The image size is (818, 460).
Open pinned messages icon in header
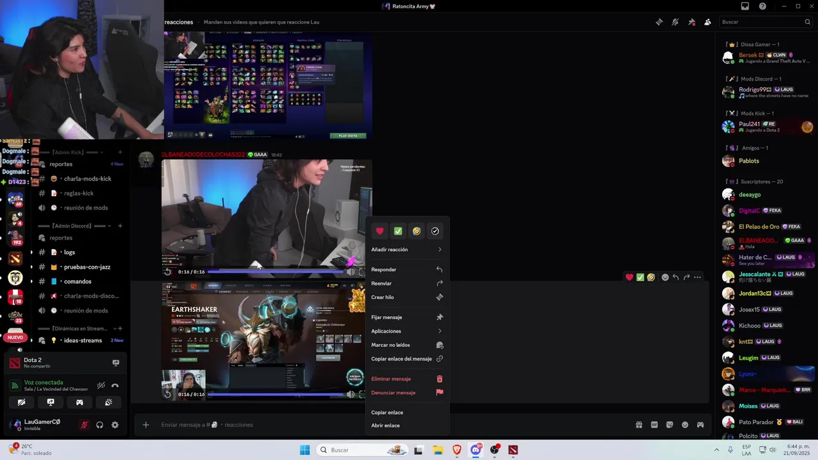(x=691, y=22)
